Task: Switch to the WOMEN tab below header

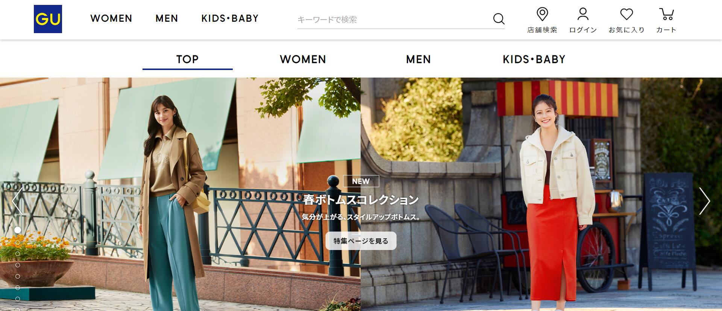Action: (x=303, y=59)
